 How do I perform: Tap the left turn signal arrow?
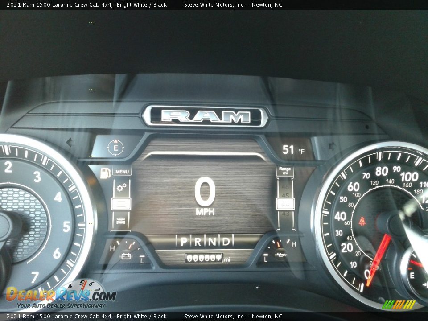coord(70,143)
